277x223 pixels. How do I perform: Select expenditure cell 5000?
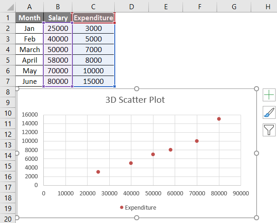(x=93, y=39)
